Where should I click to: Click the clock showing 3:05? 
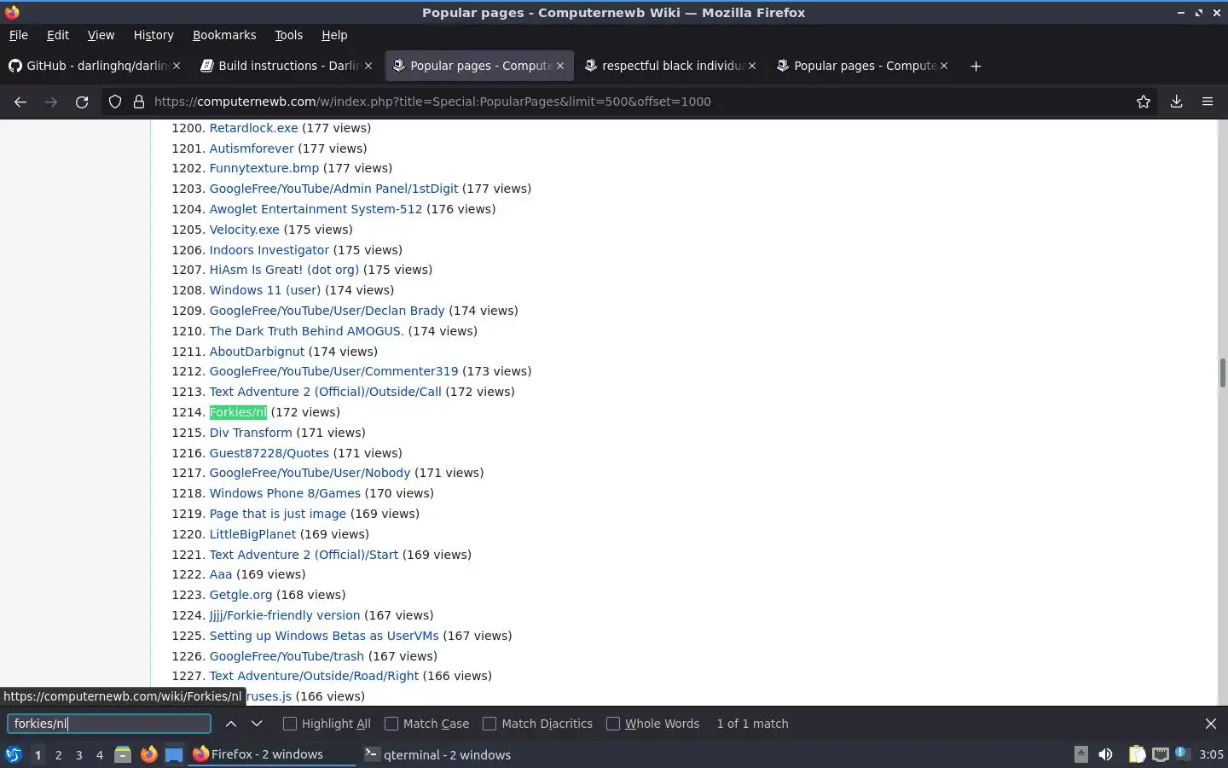pyautogui.click(x=1211, y=754)
